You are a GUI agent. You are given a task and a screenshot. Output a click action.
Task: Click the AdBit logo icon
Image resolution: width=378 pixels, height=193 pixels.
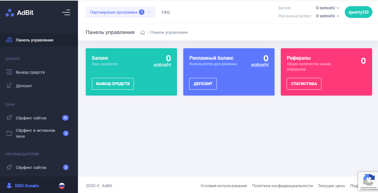point(9,12)
